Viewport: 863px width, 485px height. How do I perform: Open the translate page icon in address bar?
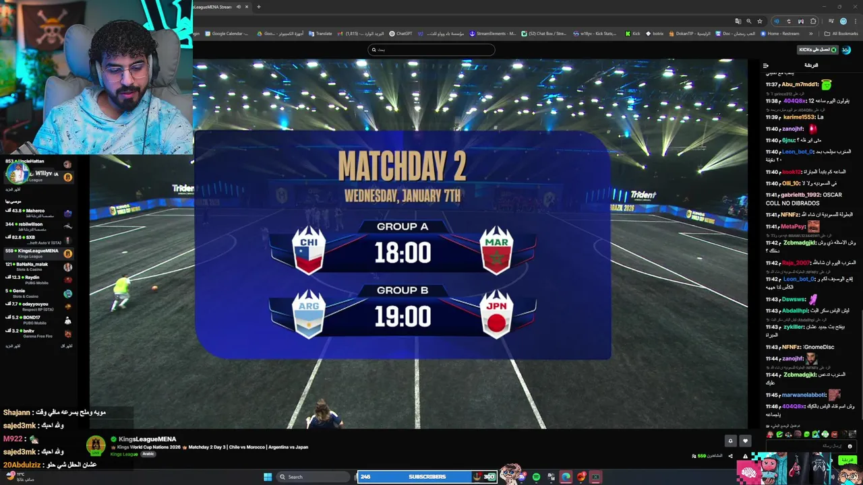[x=738, y=21]
